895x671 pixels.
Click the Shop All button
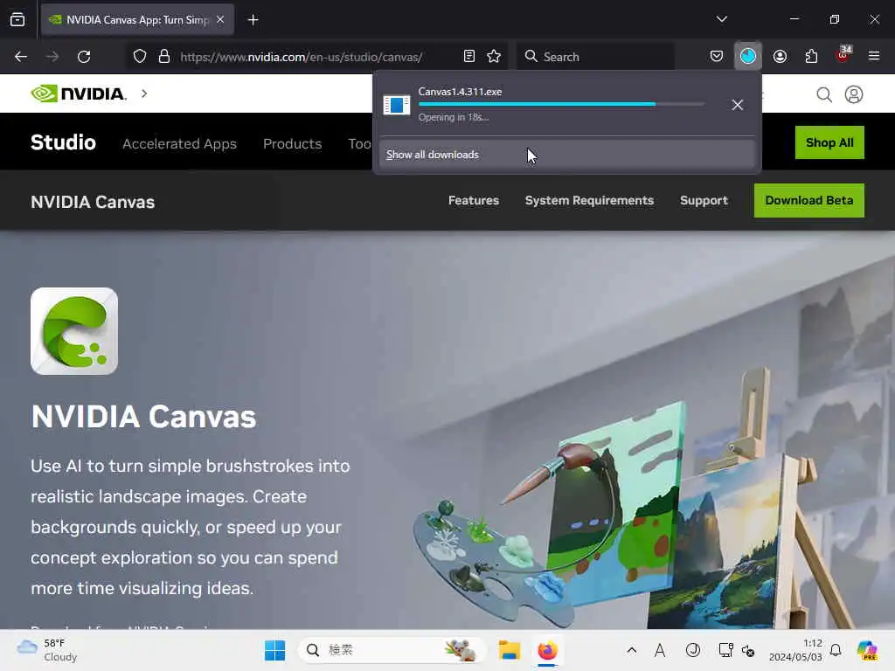click(x=829, y=142)
